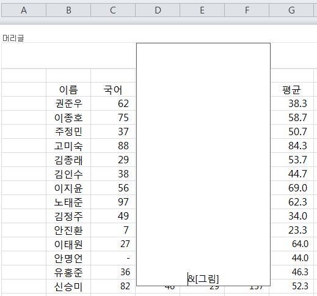Click average value 84.3
Screen dimensions: 317x296
292,146
